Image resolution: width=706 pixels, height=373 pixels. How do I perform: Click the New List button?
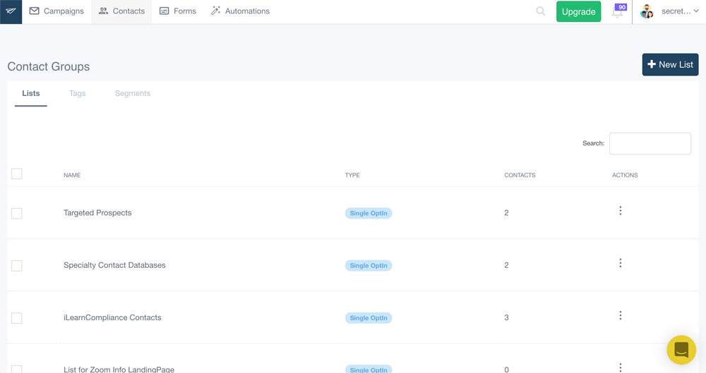coord(670,64)
